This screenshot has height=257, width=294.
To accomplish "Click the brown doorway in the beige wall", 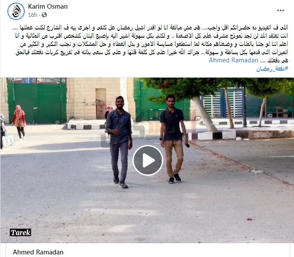I will tap(101, 104).
